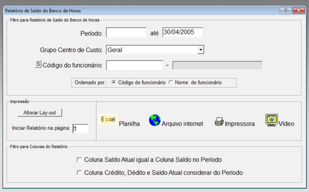309x192 pixels.
Task: Click the question mark help button in title bar
Action: [x=285, y=10]
